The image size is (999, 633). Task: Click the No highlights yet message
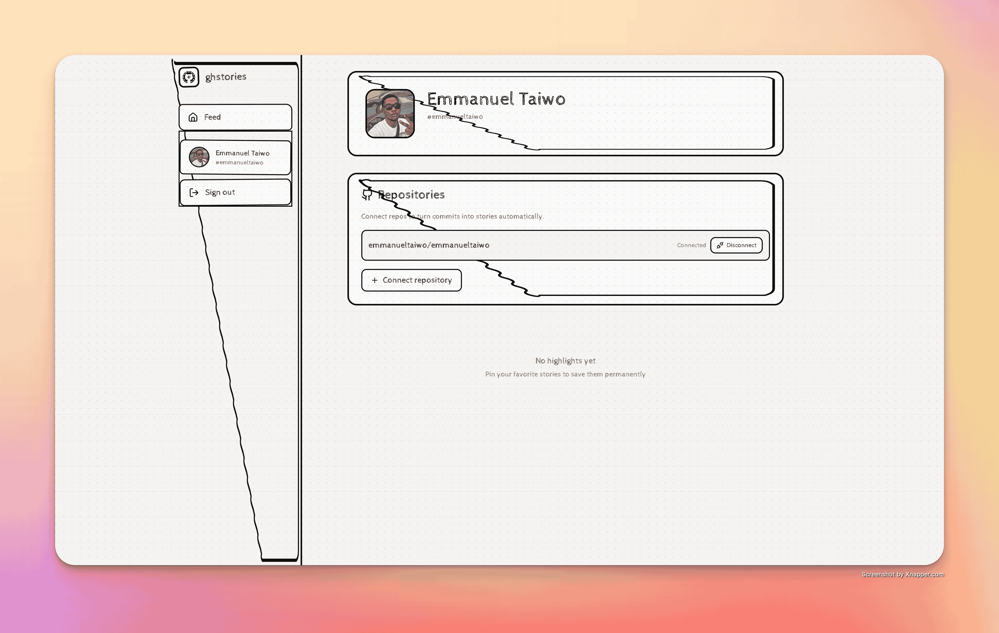click(x=565, y=361)
